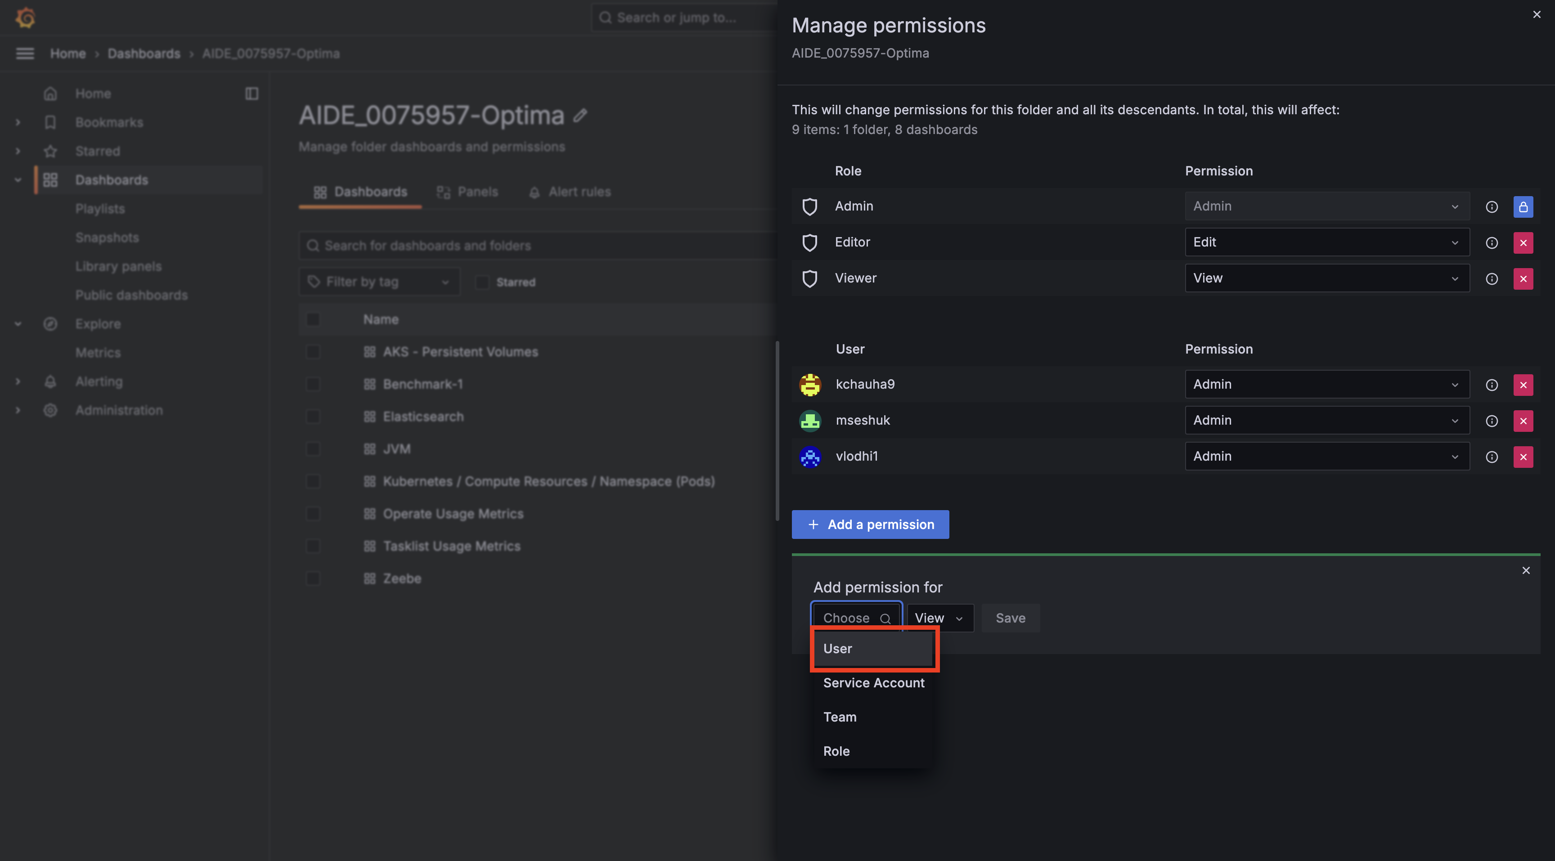The width and height of the screenshot is (1555, 861).
Task: Dock the sidebar menu icon next to Home
Action: pos(252,94)
